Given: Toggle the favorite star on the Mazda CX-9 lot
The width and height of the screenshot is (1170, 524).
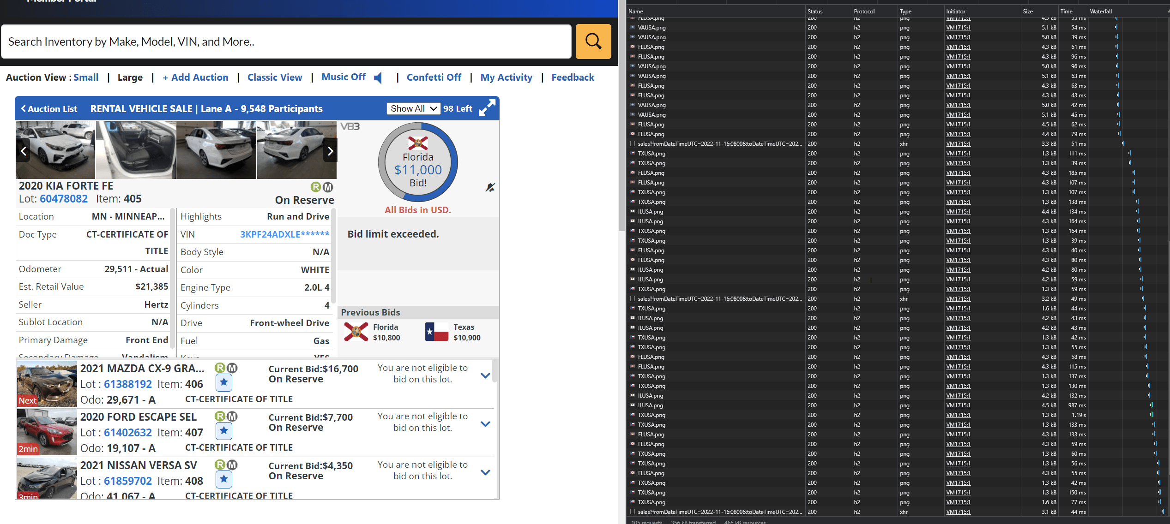Looking at the screenshot, I should point(223,382).
